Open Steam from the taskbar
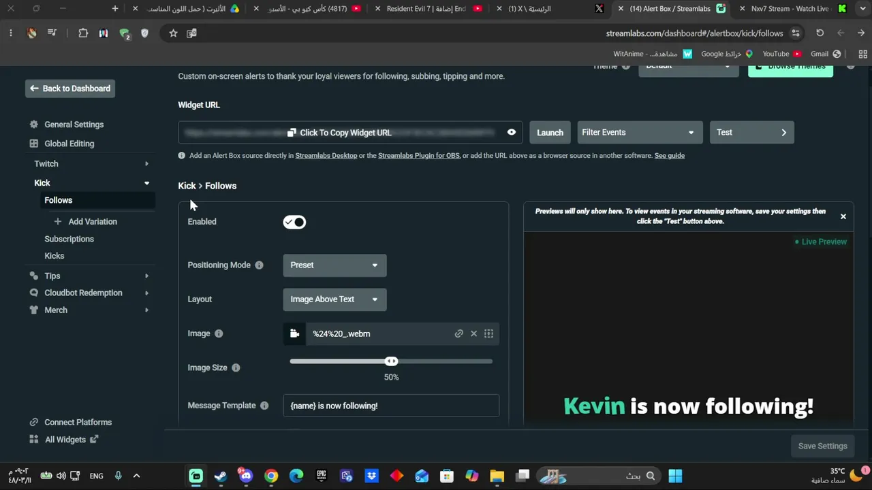 [221, 476]
